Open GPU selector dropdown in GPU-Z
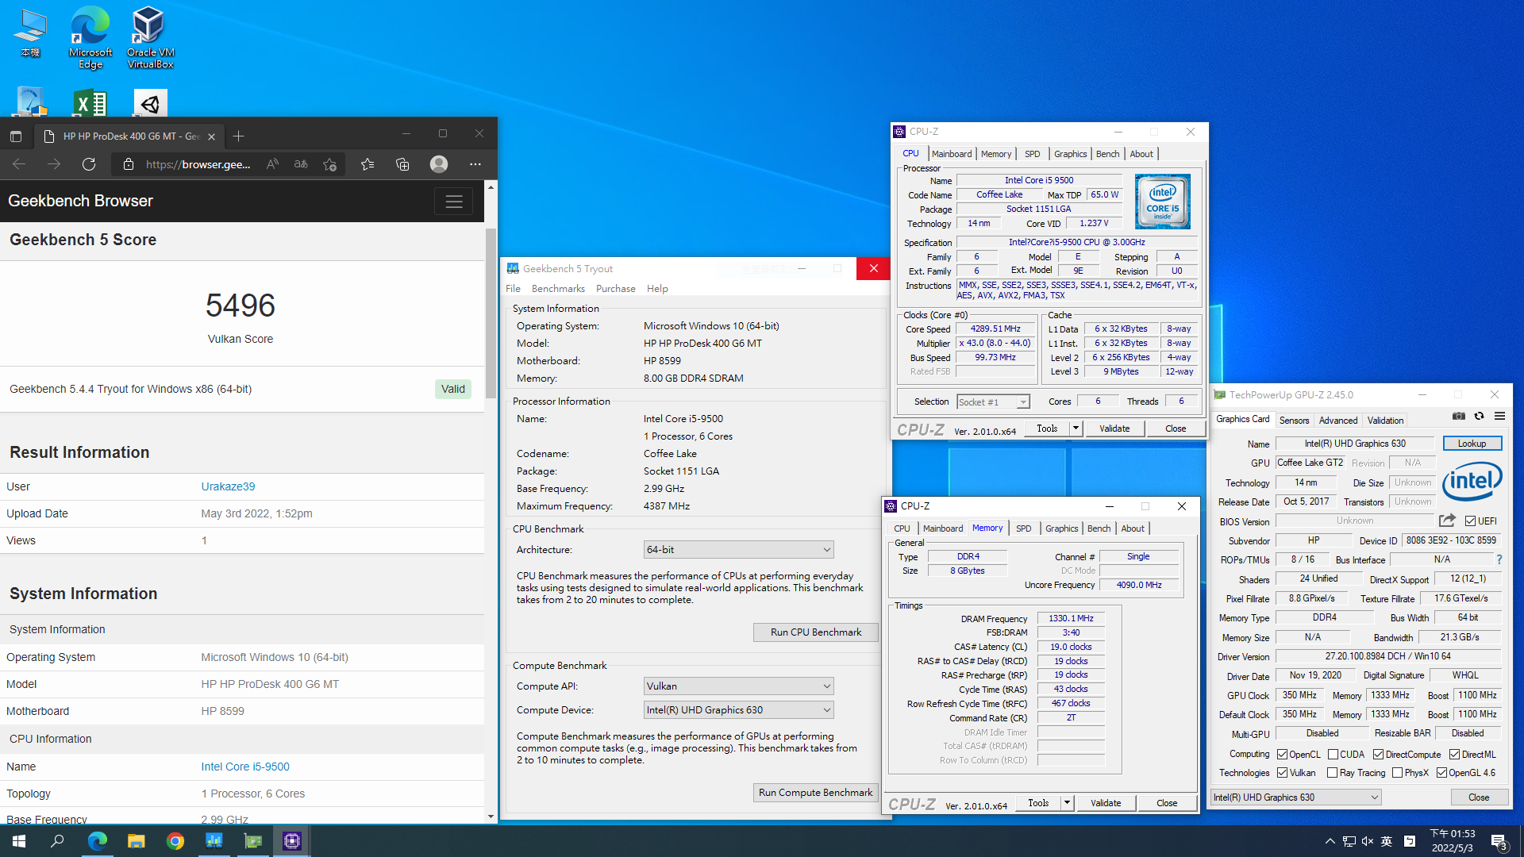Viewport: 1524px width, 857px height. (1296, 797)
